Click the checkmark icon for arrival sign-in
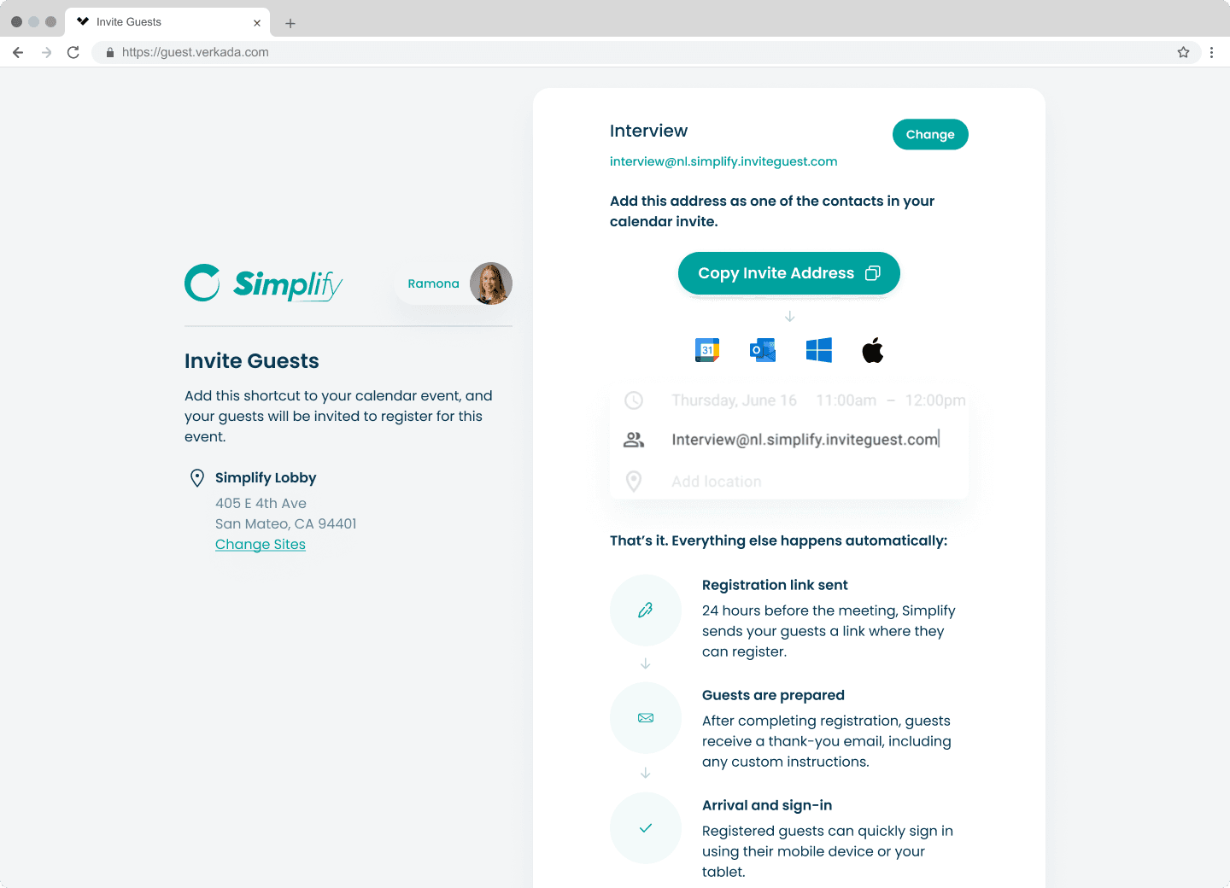 (x=645, y=828)
